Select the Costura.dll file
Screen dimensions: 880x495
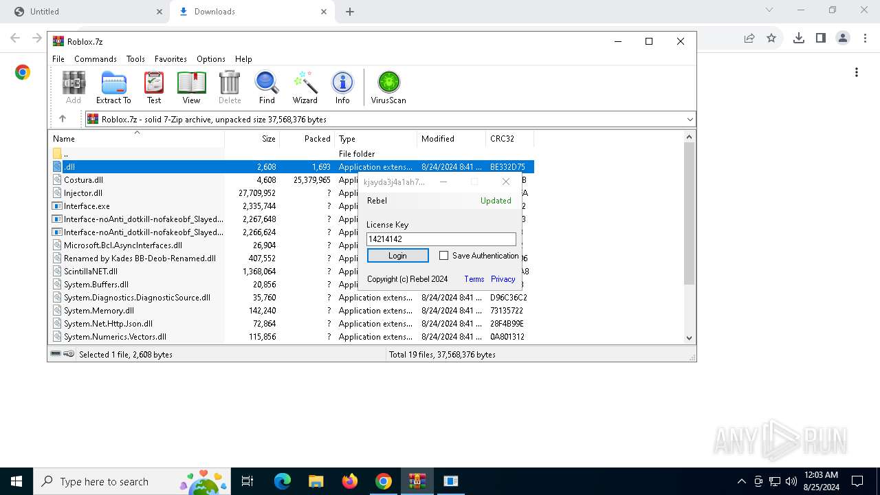(x=83, y=180)
